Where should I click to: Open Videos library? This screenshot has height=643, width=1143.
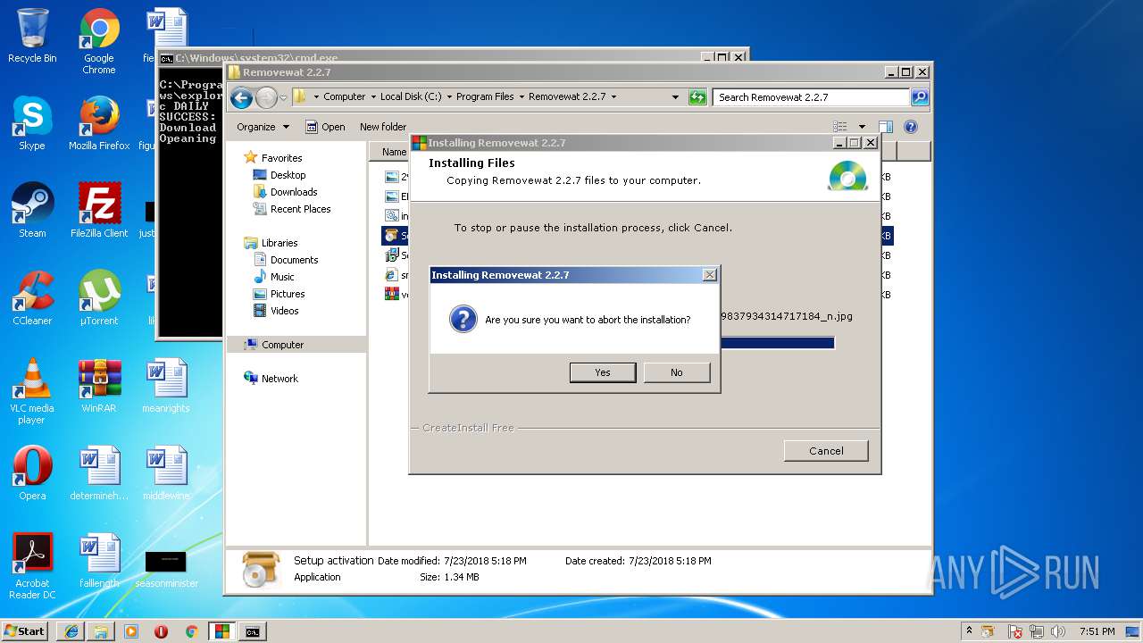click(x=284, y=311)
